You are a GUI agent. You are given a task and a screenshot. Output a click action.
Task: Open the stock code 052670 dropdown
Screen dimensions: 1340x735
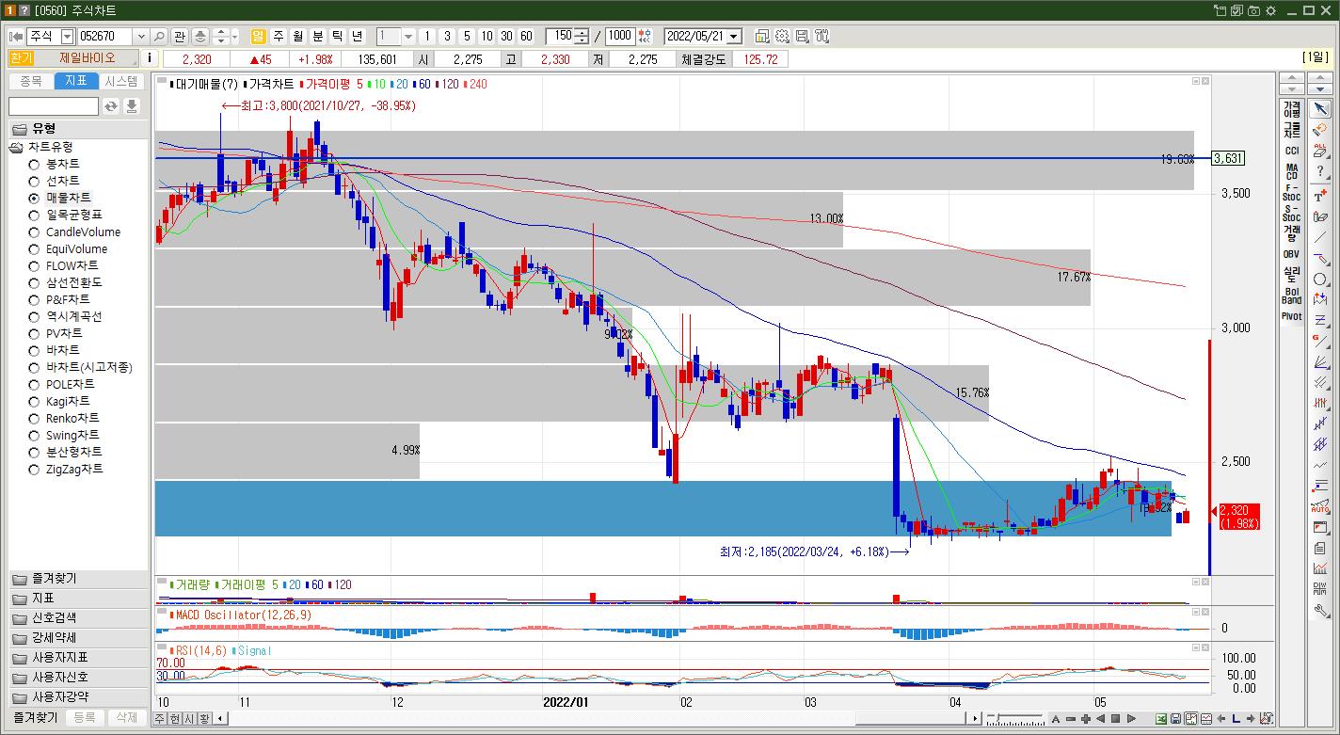click(x=141, y=36)
